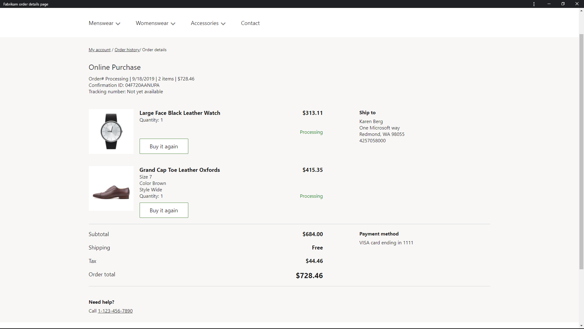Expand the Menswear dropdown menu
Image resolution: width=584 pixels, height=329 pixels.
(104, 23)
